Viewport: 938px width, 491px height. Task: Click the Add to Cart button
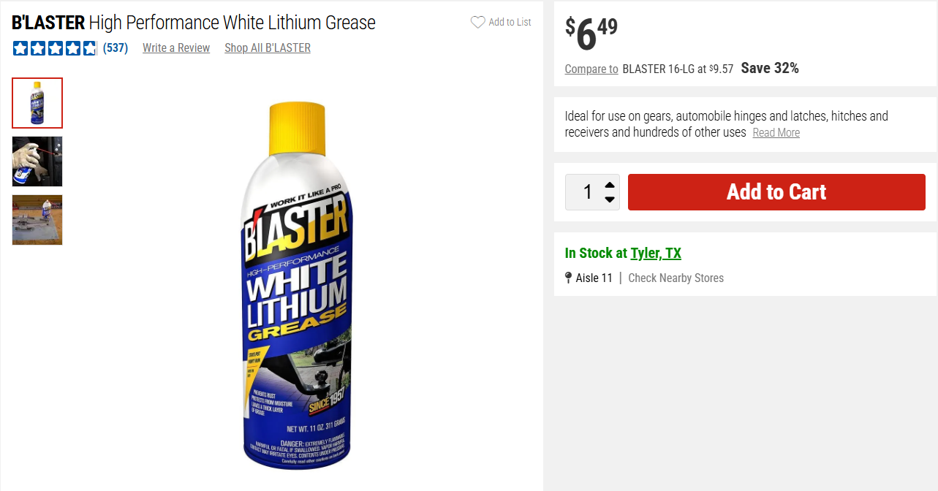click(x=776, y=192)
